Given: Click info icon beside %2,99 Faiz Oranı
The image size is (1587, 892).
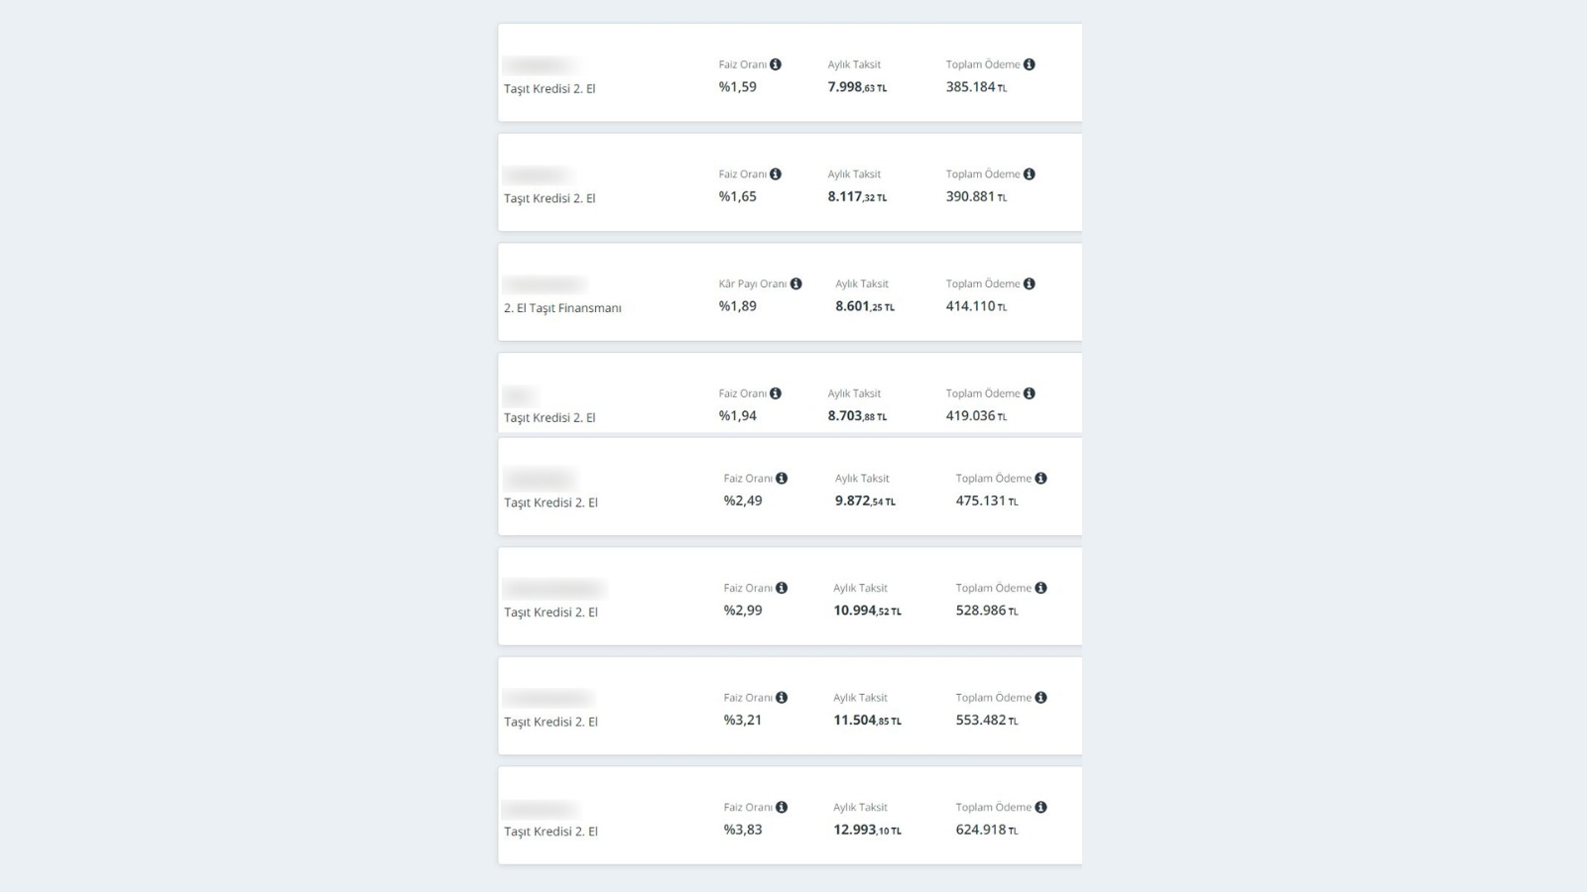Looking at the screenshot, I should click(782, 588).
